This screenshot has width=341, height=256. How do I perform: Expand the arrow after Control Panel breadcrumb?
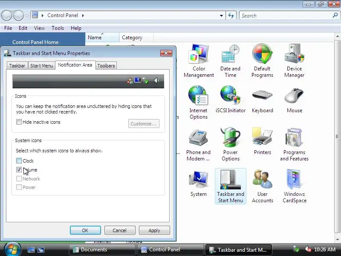pos(83,15)
